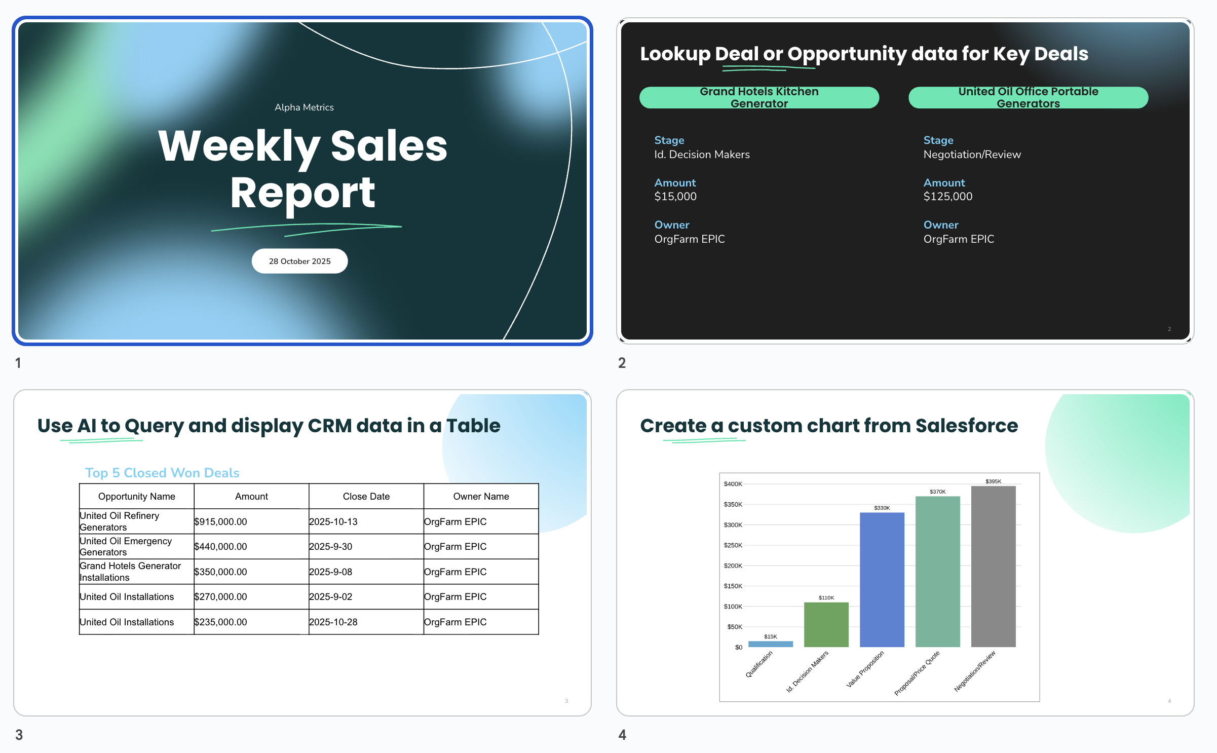Open the Lookup Deal or Opportunity slide thumbnail
The image size is (1217, 753).
click(x=905, y=181)
